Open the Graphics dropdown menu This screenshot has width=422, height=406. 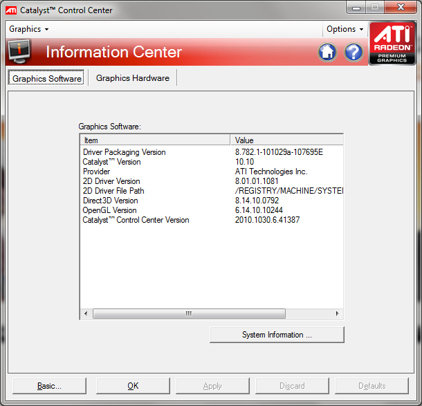tap(29, 29)
